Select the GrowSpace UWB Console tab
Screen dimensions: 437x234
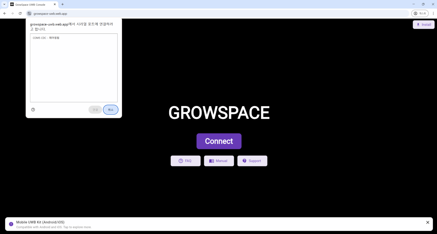33,5
